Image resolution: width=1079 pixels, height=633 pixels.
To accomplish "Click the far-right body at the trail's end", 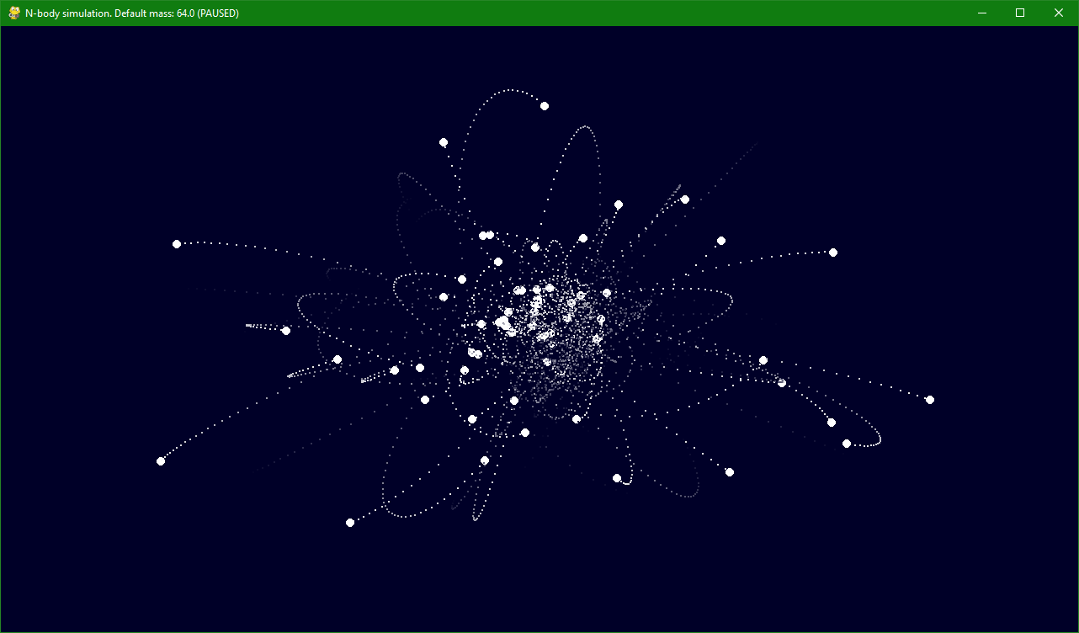I will [930, 400].
